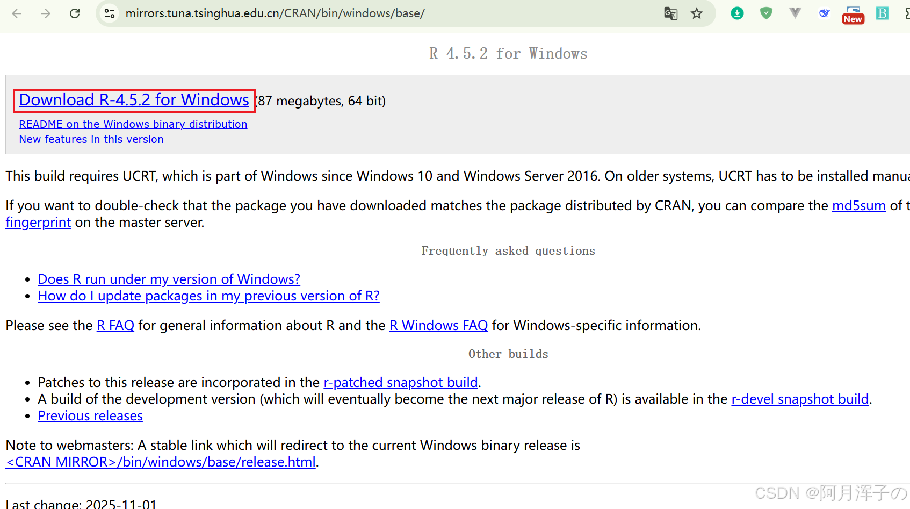Open README on the Windows binary distribution
This screenshot has width=910, height=509.
click(133, 124)
